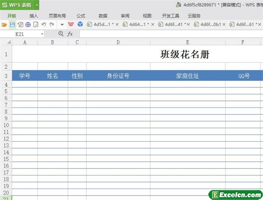
Task: Open the 云服务 ribbon tab
Action: (x=194, y=16)
